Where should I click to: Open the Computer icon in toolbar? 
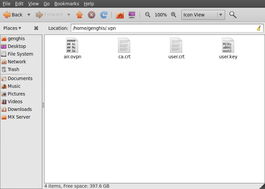point(132,15)
